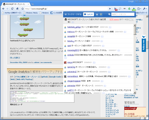Reload the page with the refresh icon

point(12,9)
